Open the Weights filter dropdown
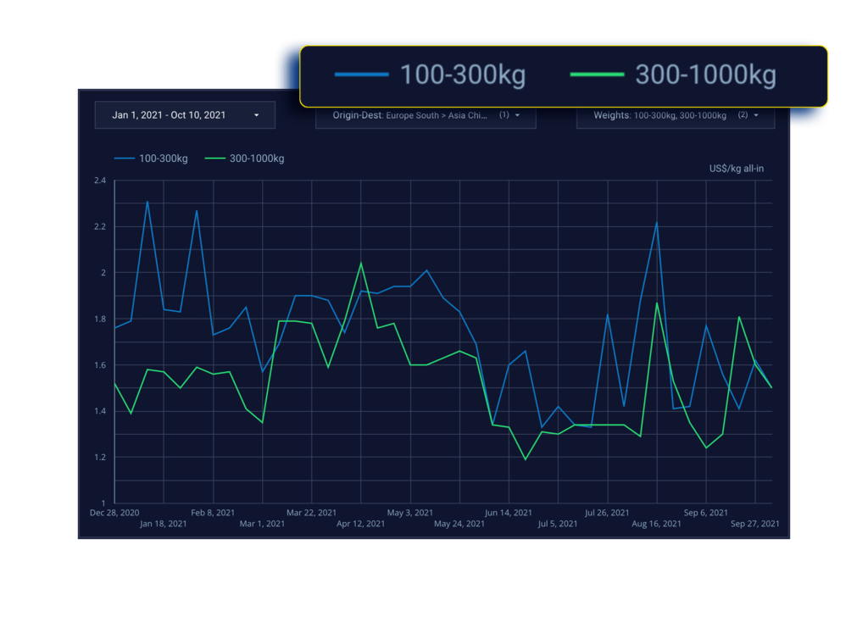The width and height of the screenshot is (868, 628). 676,116
